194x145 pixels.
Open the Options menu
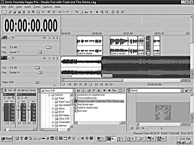(x=48, y=7)
